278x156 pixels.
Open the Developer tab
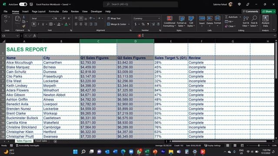pyautogui.click(x=96, y=12)
